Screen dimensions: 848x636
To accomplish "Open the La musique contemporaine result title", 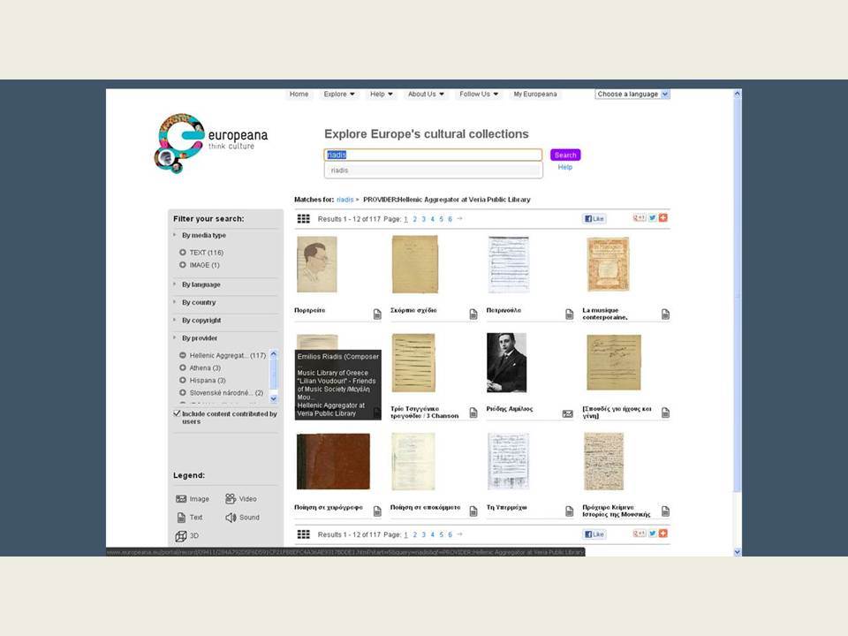I will [x=605, y=314].
